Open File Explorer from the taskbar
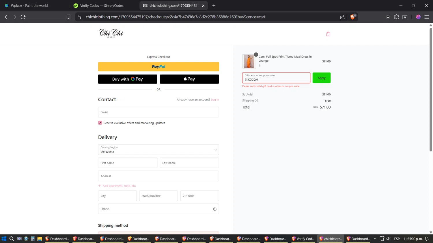Image resolution: width=433 pixels, height=243 pixels. (x=40, y=239)
